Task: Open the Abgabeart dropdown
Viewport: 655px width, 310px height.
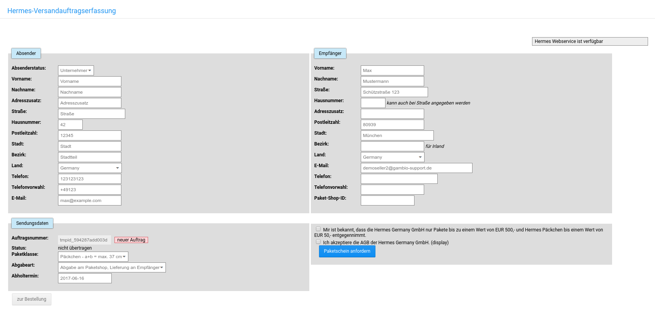Action: click(x=112, y=267)
